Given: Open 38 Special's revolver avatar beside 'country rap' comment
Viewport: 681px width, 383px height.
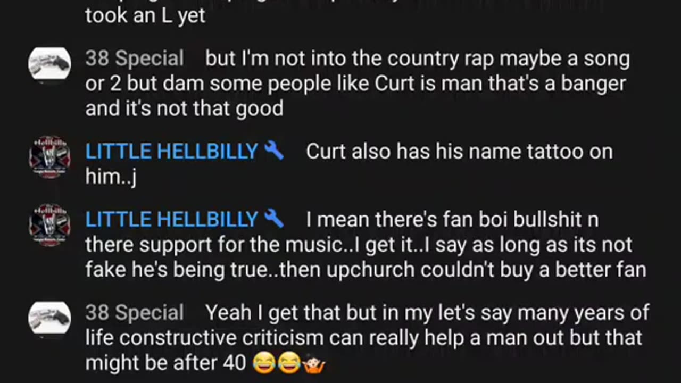Looking at the screenshot, I should point(49,64).
